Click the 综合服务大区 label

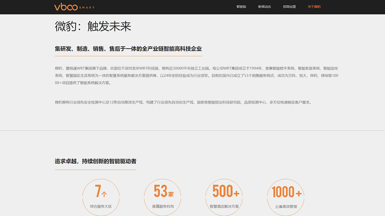pos(101,207)
